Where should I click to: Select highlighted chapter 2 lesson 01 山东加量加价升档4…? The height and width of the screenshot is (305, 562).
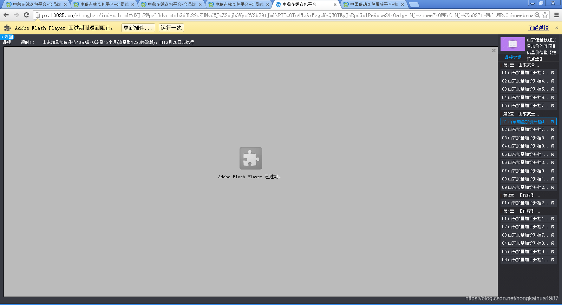(529, 122)
